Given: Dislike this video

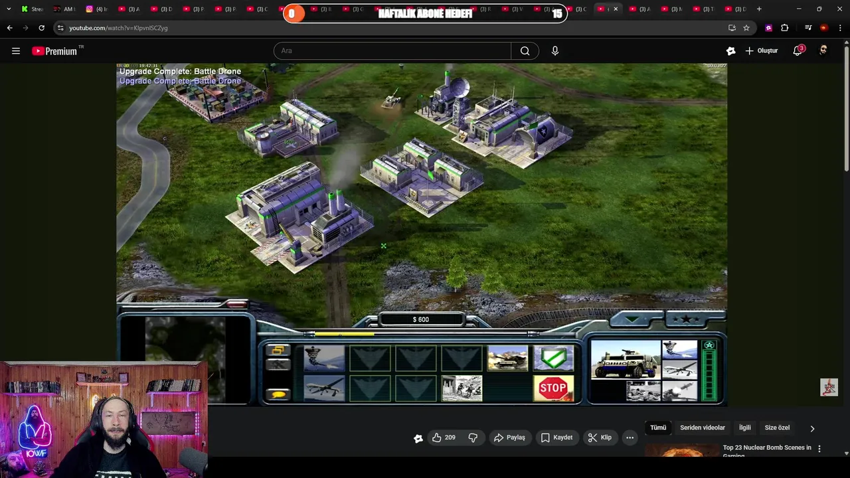Looking at the screenshot, I should (x=473, y=438).
